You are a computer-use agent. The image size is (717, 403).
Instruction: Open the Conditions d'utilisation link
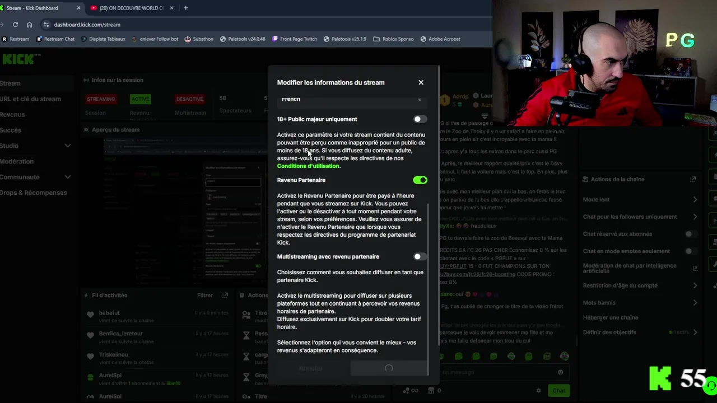[308, 166]
